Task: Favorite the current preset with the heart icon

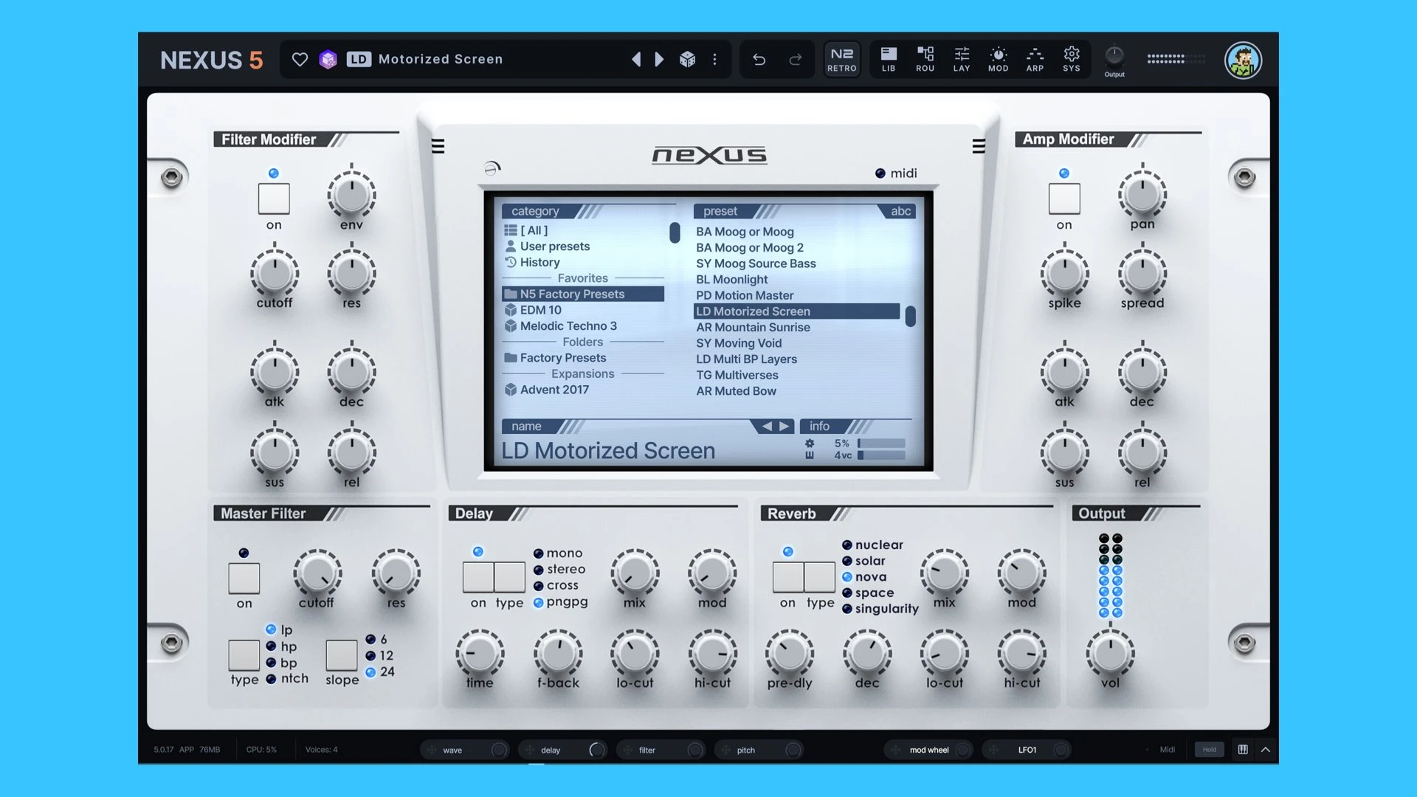Action: click(300, 59)
